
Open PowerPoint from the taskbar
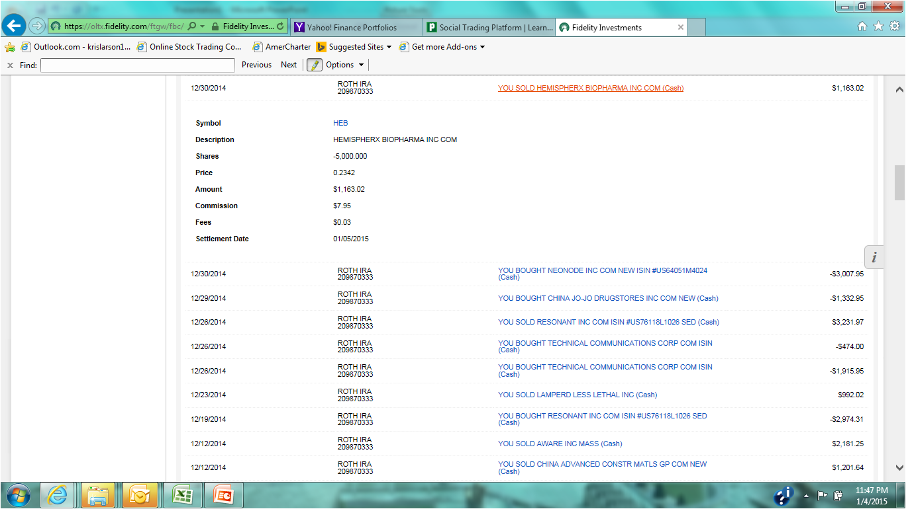[224, 495]
